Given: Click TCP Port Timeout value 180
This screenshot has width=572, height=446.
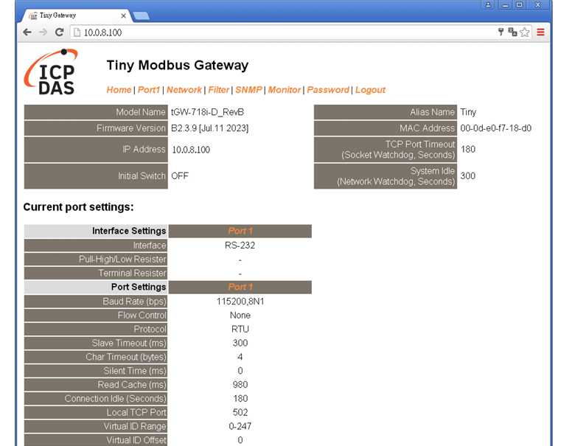Looking at the screenshot, I should (x=468, y=149).
